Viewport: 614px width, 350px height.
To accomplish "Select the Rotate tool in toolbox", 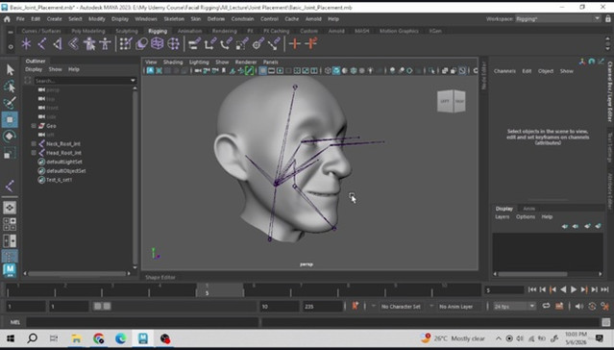I will coord(10,137).
